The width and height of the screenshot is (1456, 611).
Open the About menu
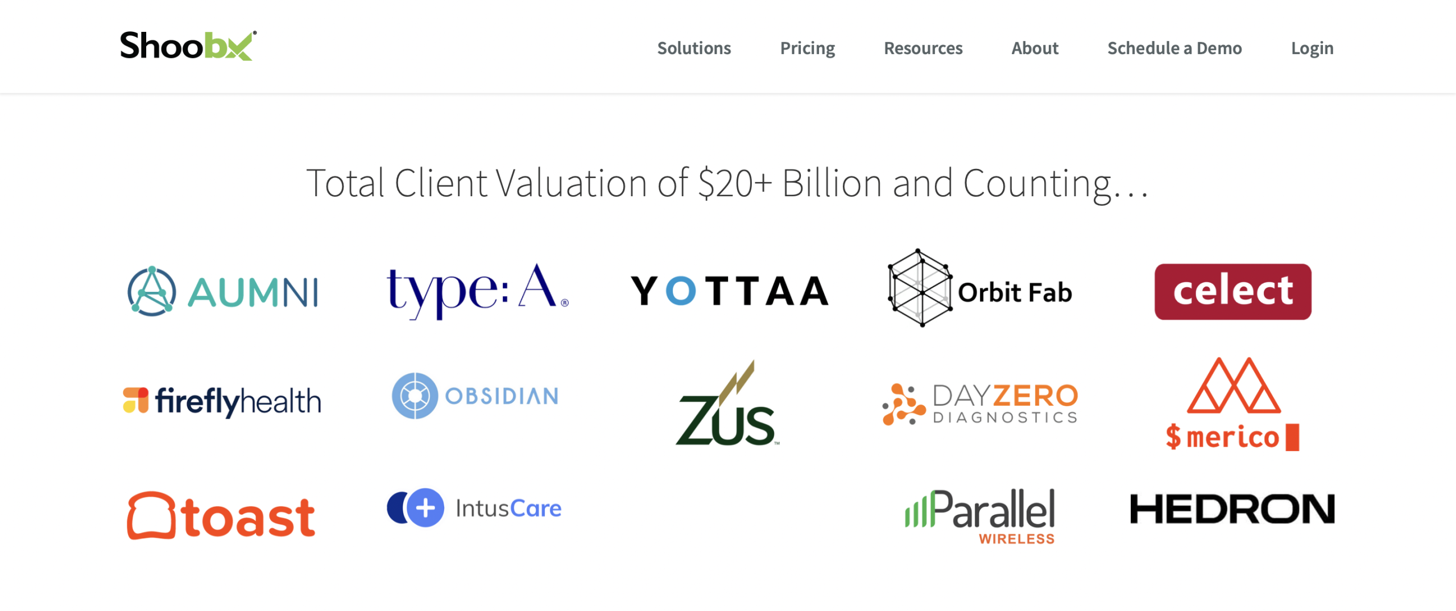click(1035, 48)
